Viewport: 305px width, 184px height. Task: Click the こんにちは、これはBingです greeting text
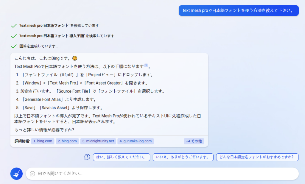[42, 58]
